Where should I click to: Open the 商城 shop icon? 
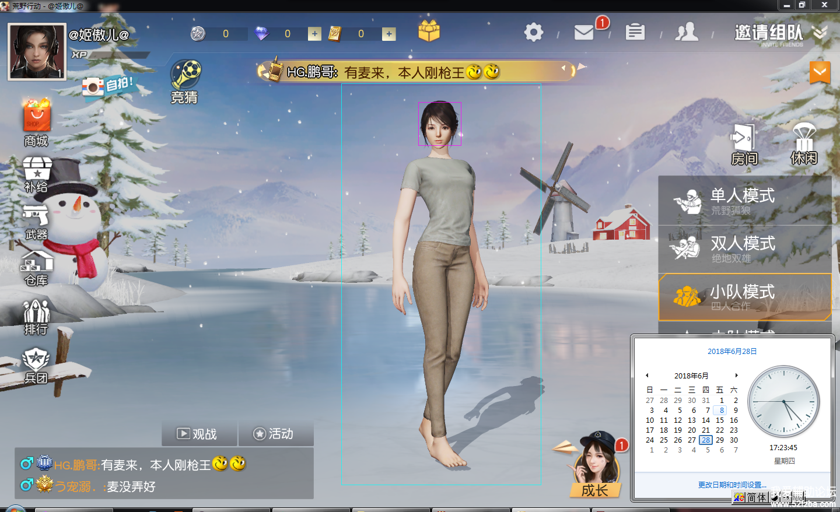click(x=36, y=122)
